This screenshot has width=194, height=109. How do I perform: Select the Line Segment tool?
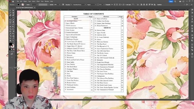pyautogui.click(x=13, y=18)
